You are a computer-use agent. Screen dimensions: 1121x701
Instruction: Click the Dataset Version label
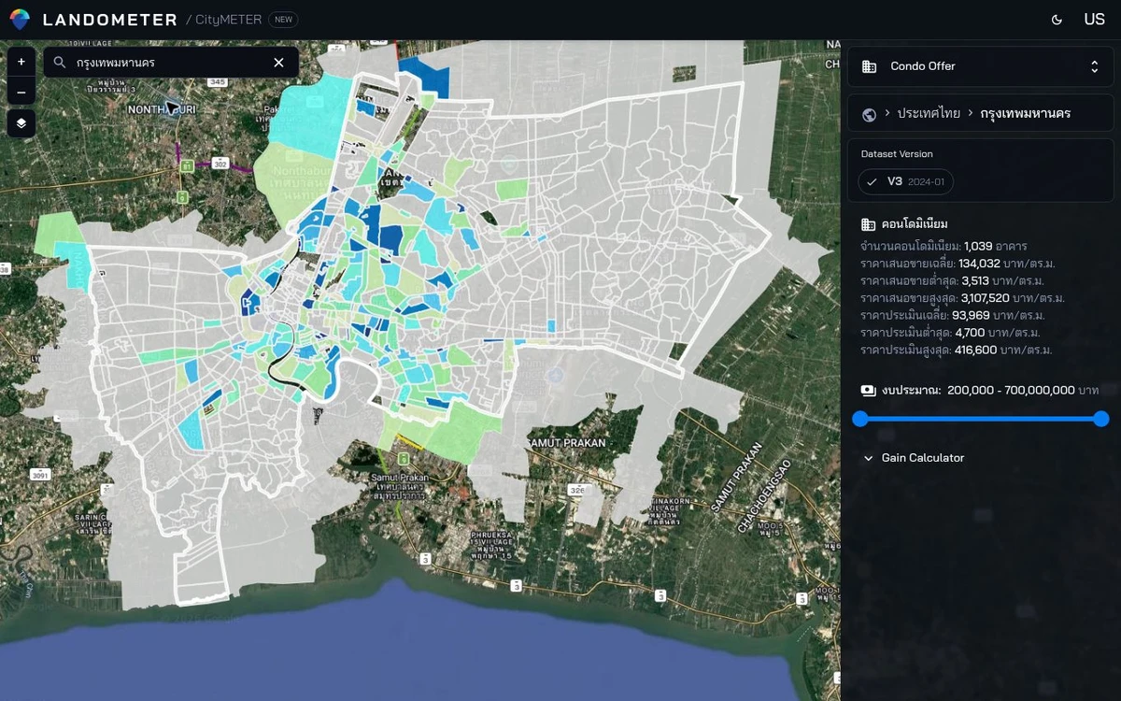[897, 154]
